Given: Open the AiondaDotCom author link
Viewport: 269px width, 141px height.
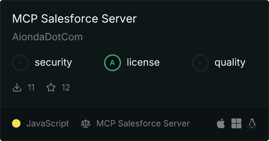Looking at the screenshot, I should (47, 37).
